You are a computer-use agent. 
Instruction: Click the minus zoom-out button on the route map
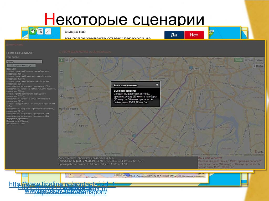pyautogui.click(x=61, y=72)
